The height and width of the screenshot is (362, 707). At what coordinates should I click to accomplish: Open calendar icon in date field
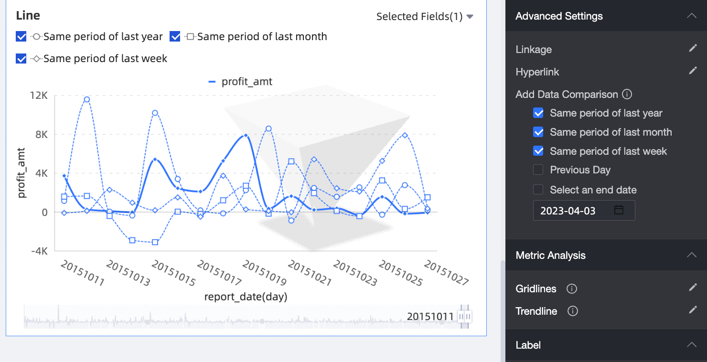619,210
